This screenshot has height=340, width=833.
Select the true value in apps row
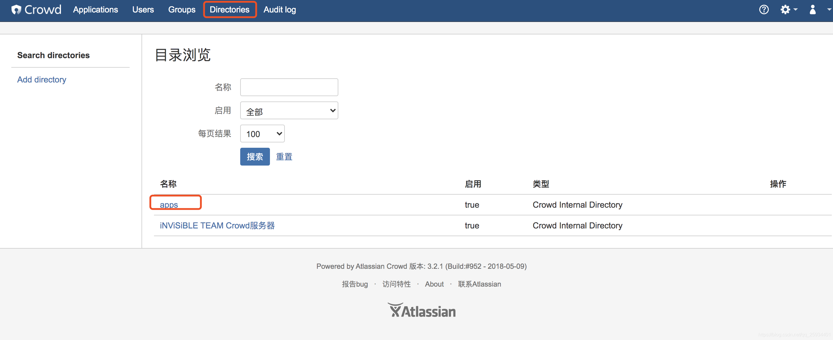point(472,205)
